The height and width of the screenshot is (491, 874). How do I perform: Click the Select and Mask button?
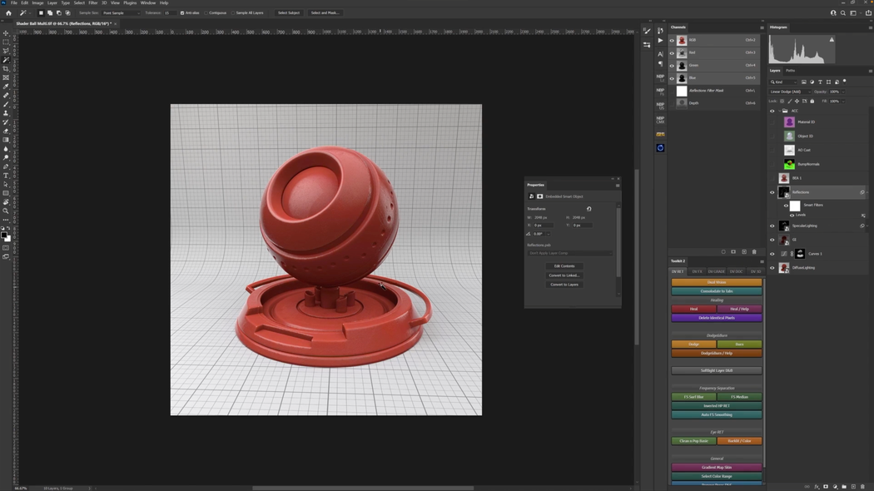(x=325, y=12)
